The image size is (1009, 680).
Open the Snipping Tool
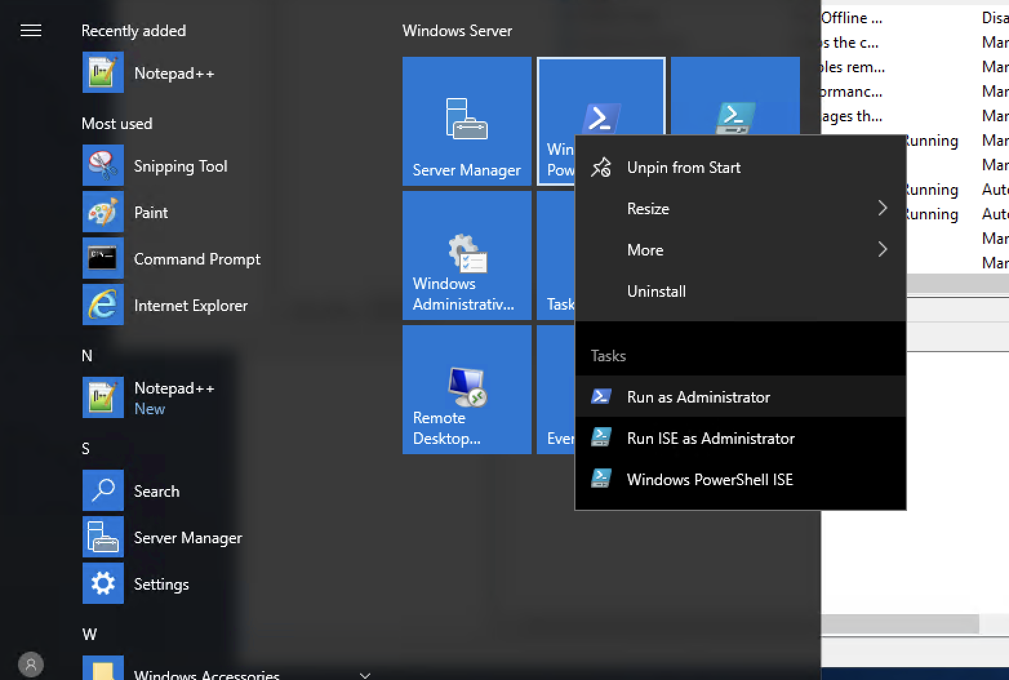pyautogui.click(x=181, y=166)
